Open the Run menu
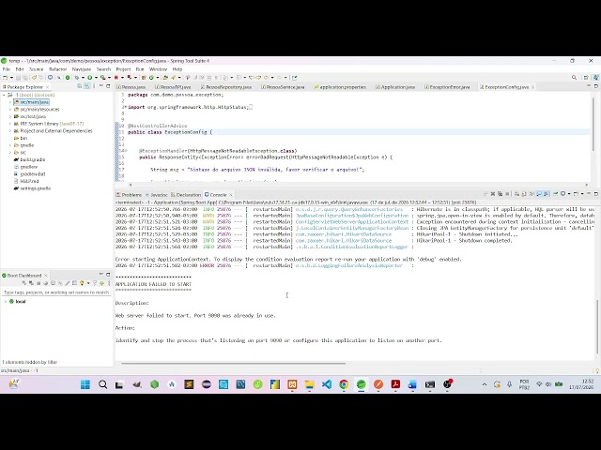Screen dimensions: 601x450 click(x=140, y=69)
